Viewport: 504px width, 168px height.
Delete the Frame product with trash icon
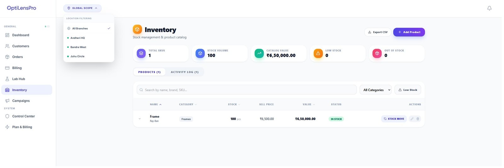418,119
